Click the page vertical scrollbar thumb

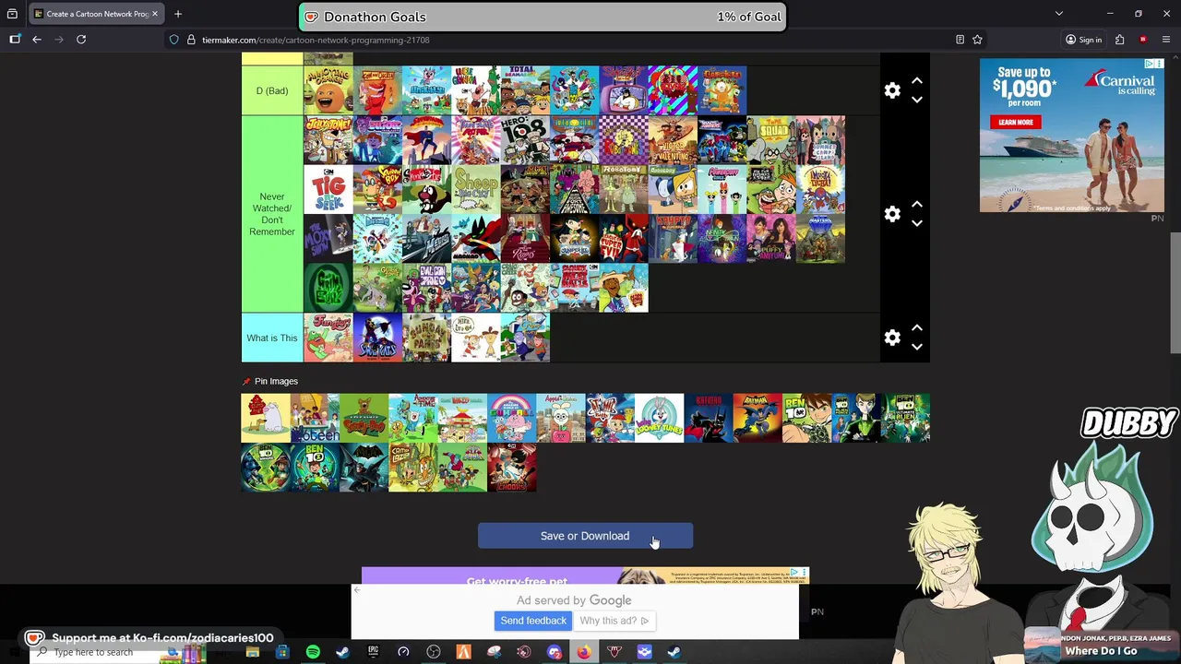tap(1175, 293)
